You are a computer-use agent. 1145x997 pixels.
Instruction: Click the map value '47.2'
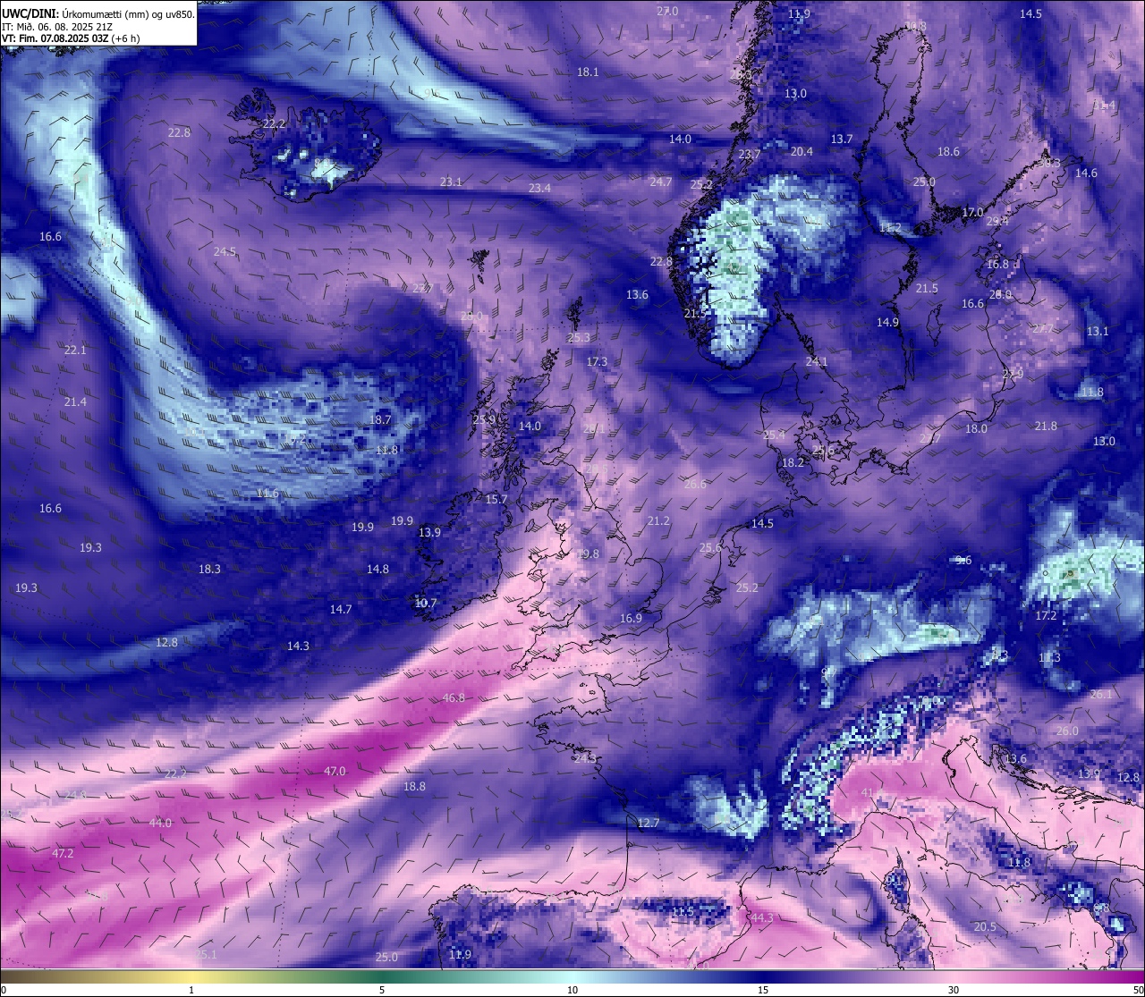point(63,854)
